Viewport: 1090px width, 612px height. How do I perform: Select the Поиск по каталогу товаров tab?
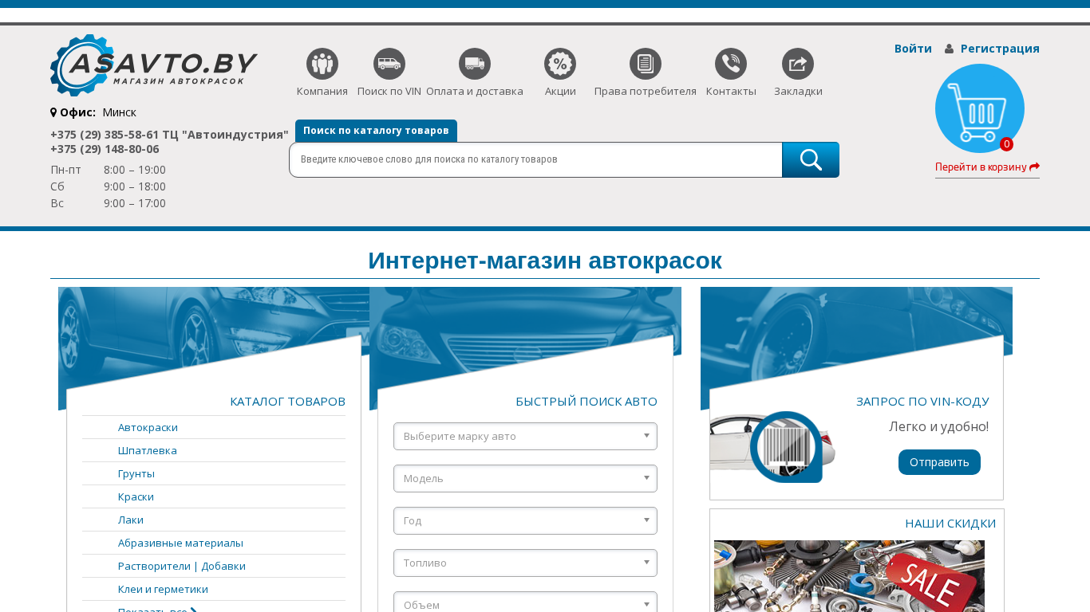tap(376, 131)
